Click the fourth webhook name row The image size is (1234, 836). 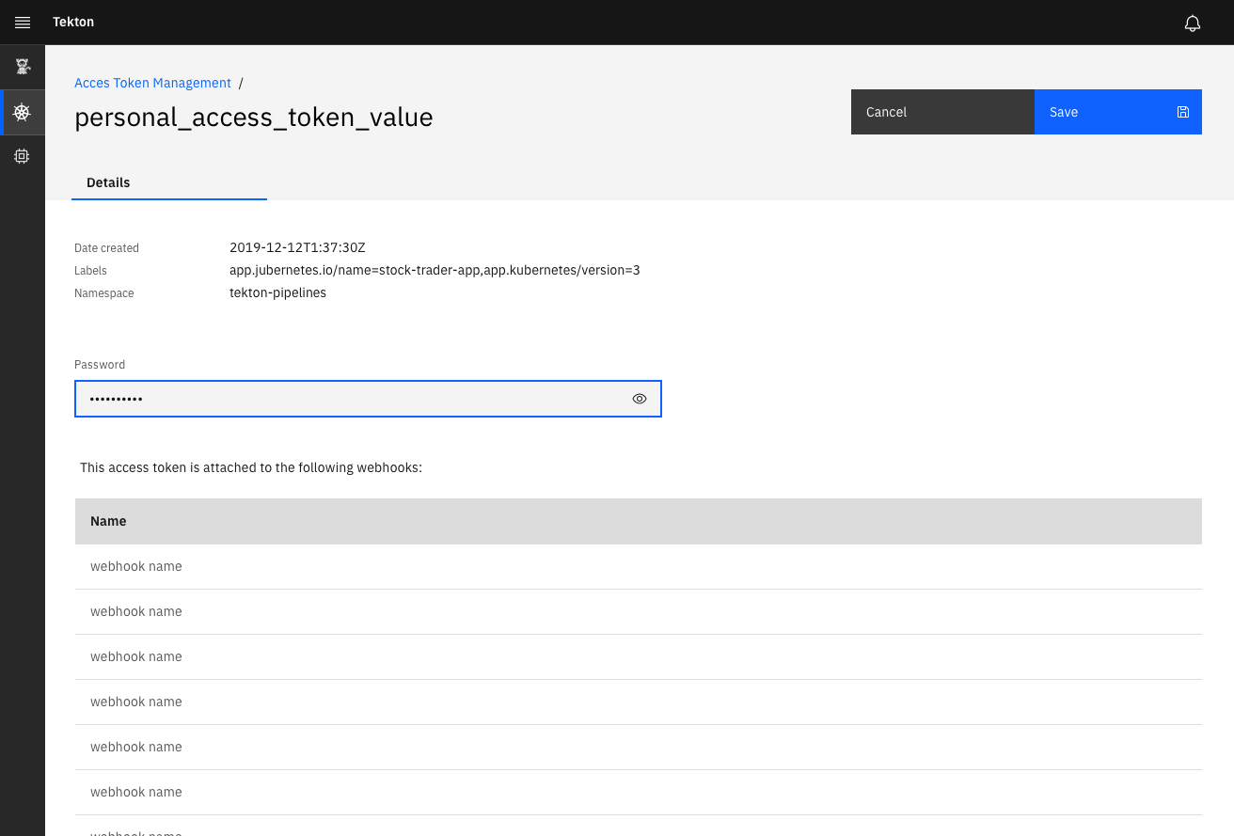coord(135,702)
